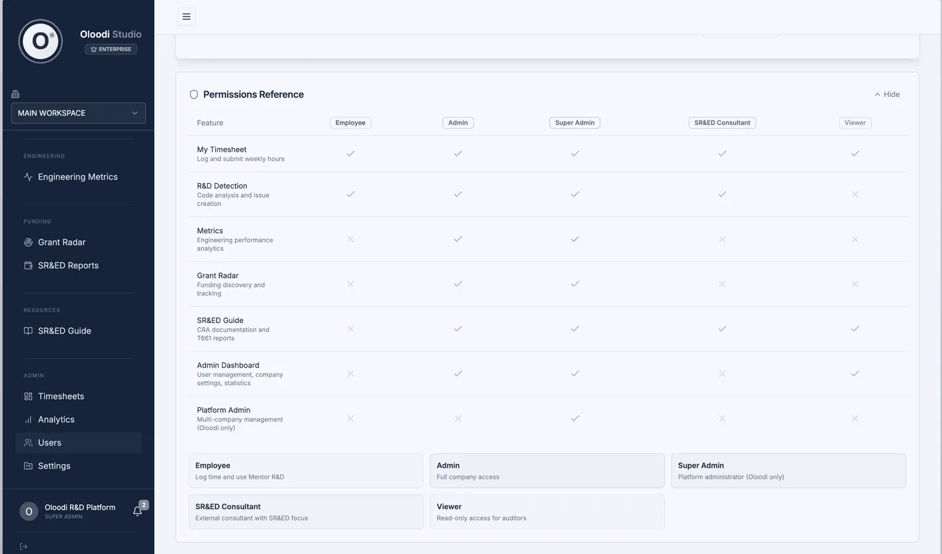Viewport: 942px width, 554px height.
Task: Open the MAIN WORKSPACE dropdown
Action: tap(78, 113)
